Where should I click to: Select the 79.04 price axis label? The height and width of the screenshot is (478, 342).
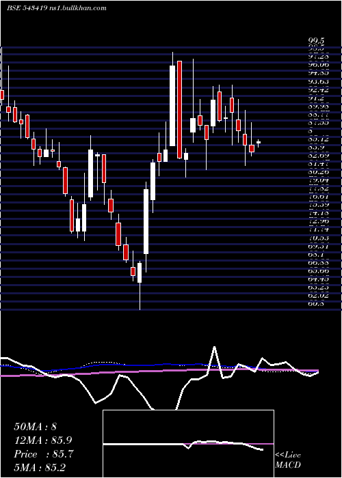318,180
